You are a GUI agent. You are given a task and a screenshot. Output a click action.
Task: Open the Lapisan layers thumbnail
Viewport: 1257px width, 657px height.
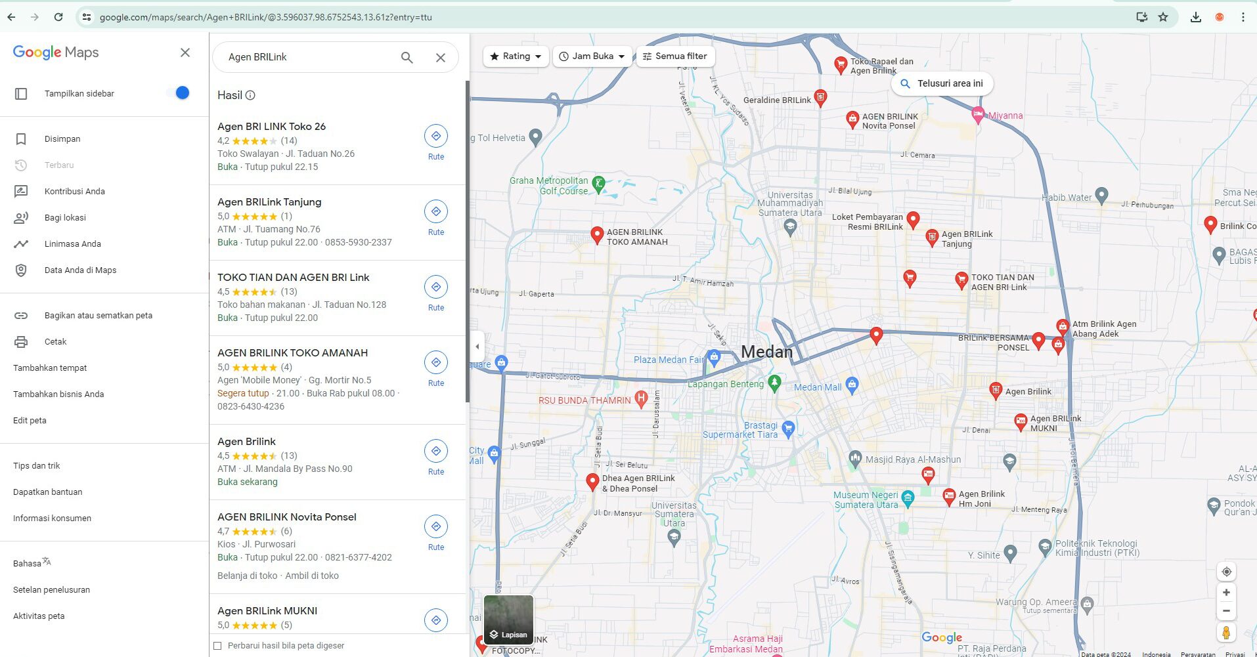click(508, 620)
